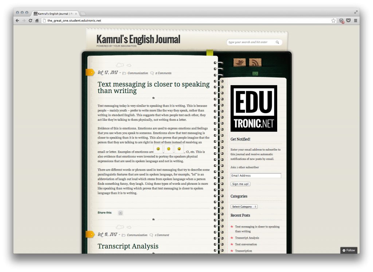Click the Get Notified! heading

(x=240, y=139)
